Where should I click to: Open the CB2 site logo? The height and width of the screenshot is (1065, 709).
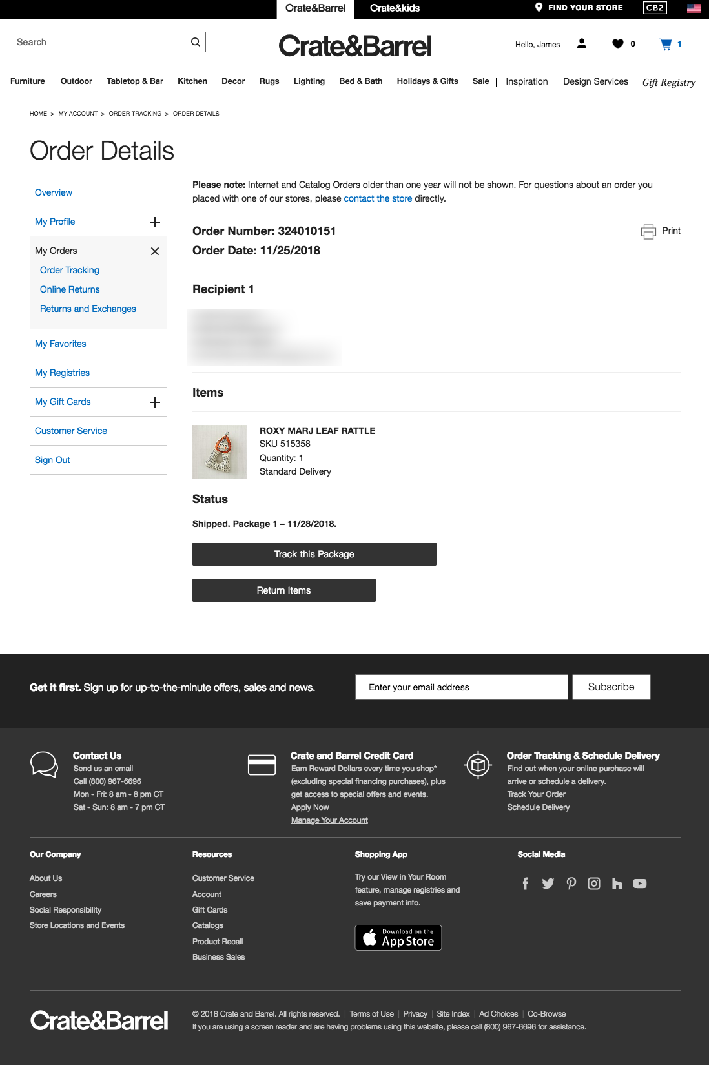point(655,8)
